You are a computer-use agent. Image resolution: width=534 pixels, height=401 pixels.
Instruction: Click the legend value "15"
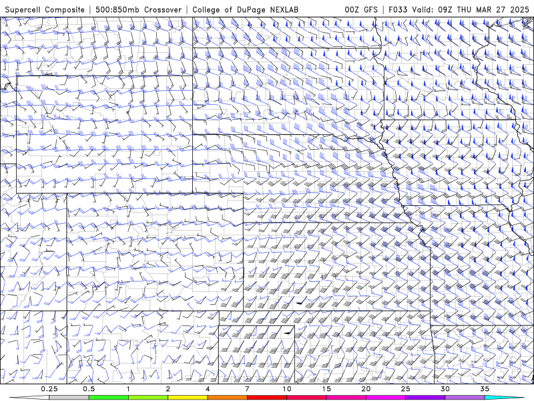point(326,389)
